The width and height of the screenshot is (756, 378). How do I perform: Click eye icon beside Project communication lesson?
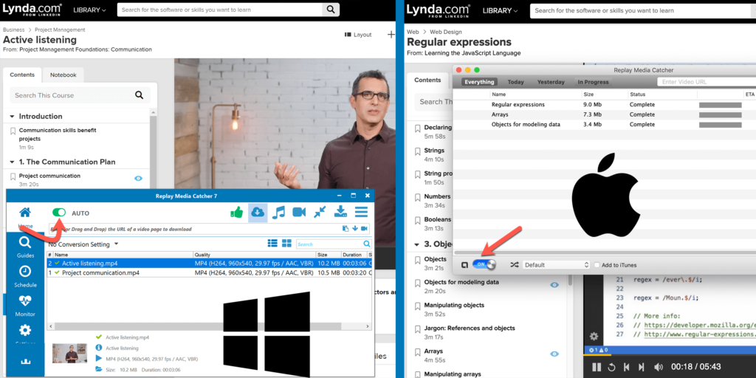pos(138,179)
